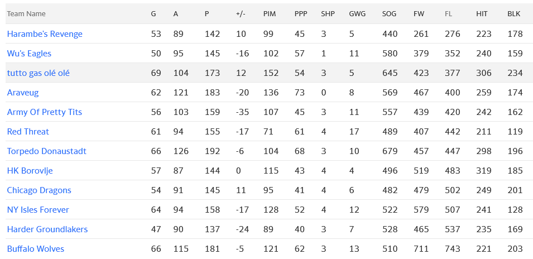Viewport: 533px width, 259px height.
Task: Sort by the BLK column header
Action: click(514, 13)
